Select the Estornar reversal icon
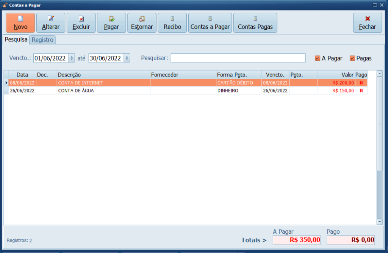Screen dimensions: 388x253 pyautogui.click(x=142, y=19)
